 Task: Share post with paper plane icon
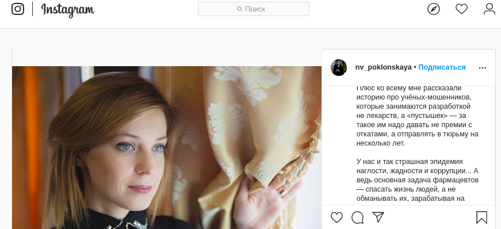coord(378,217)
